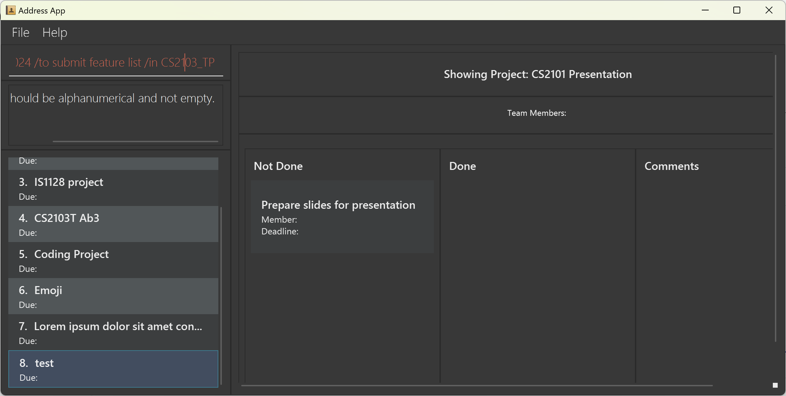This screenshot has width=786, height=396.
Task: Select the Coding Project list item
Action: [113, 260]
